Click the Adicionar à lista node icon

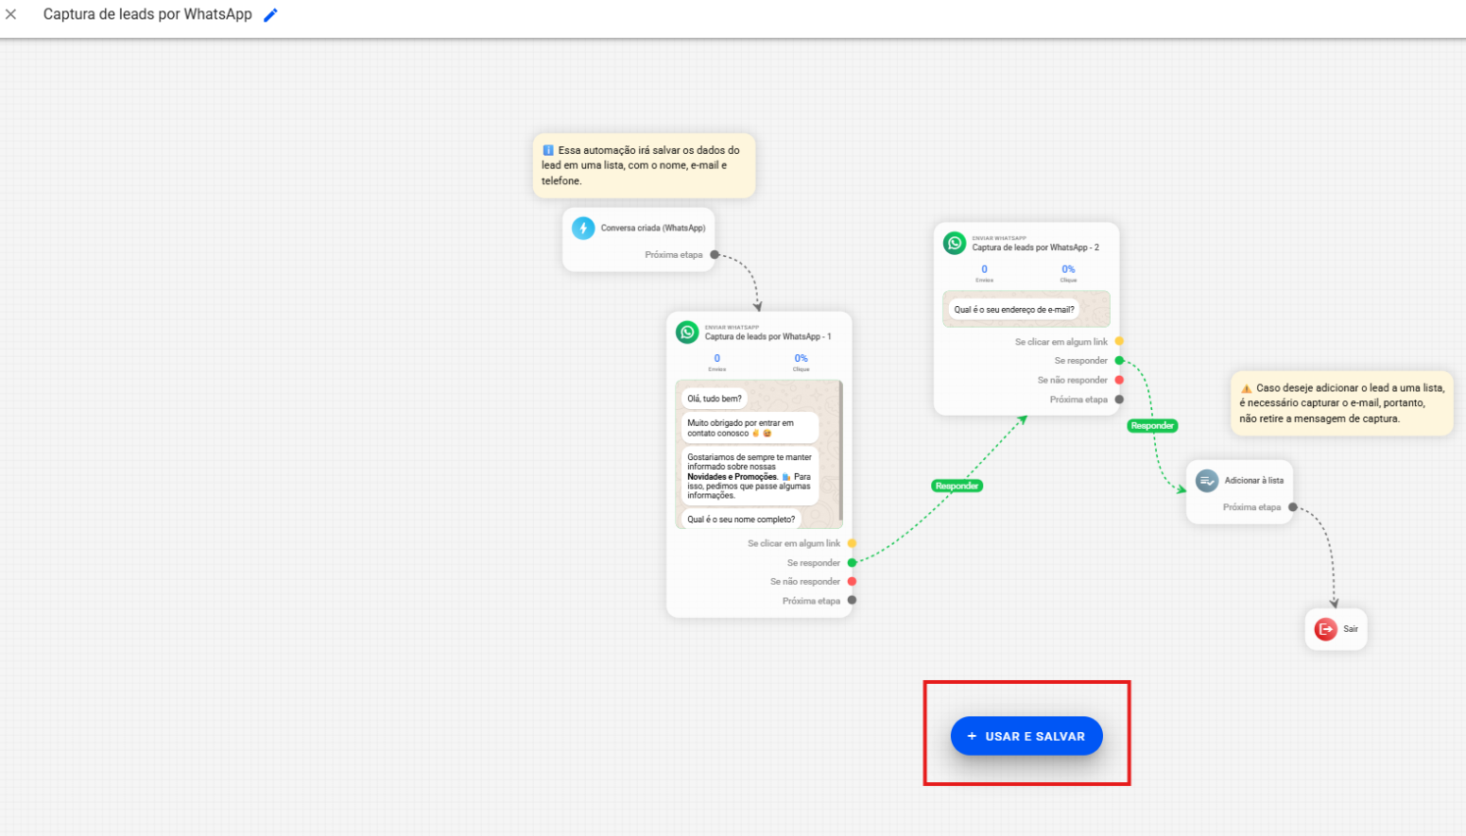[x=1207, y=481]
